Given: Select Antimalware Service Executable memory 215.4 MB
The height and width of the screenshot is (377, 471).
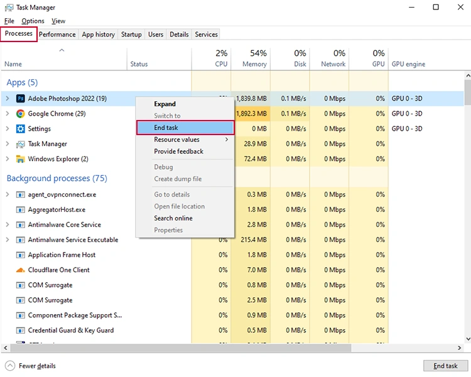Looking at the screenshot, I should tap(254, 240).
